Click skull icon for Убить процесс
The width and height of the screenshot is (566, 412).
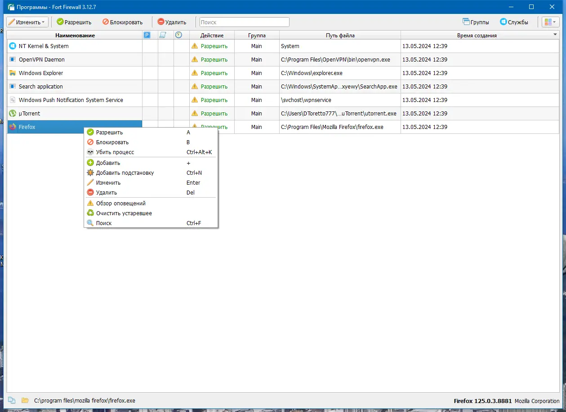tap(90, 152)
